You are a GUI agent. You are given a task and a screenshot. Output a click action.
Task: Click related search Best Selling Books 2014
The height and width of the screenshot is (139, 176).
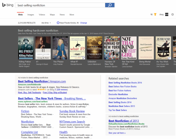pyautogui.click(x=120, y=102)
